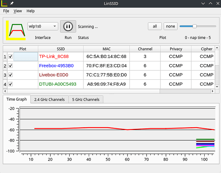Click the 'all' plot button
Viewport: 221px width, 173px height.
pyautogui.click(x=155, y=26)
